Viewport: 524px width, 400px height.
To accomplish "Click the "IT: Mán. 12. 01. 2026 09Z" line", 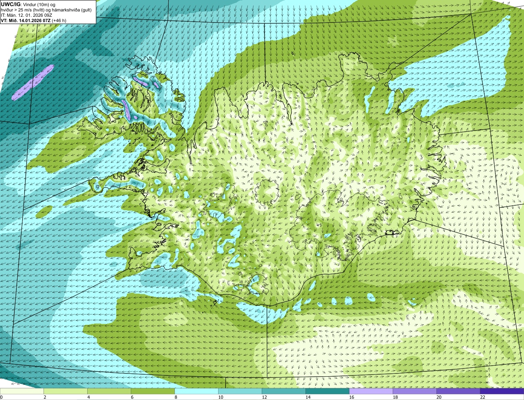I will click(x=27, y=15).
